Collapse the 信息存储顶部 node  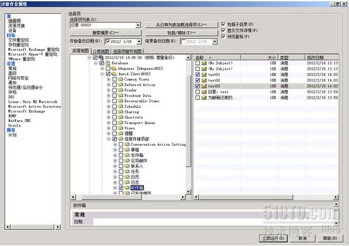click(x=109, y=139)
